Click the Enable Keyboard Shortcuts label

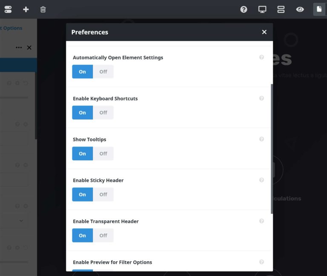[x=105, y=98]
